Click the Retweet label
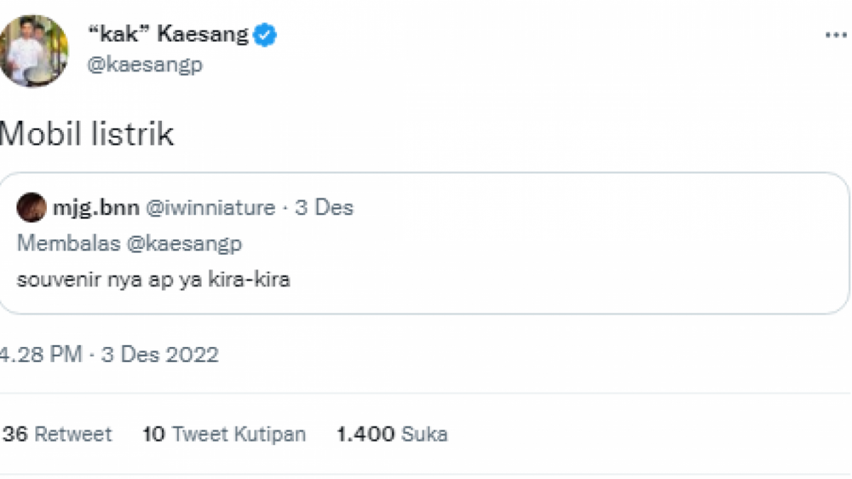Viewport: 852px width, 479px height. (x=76, y=434)
